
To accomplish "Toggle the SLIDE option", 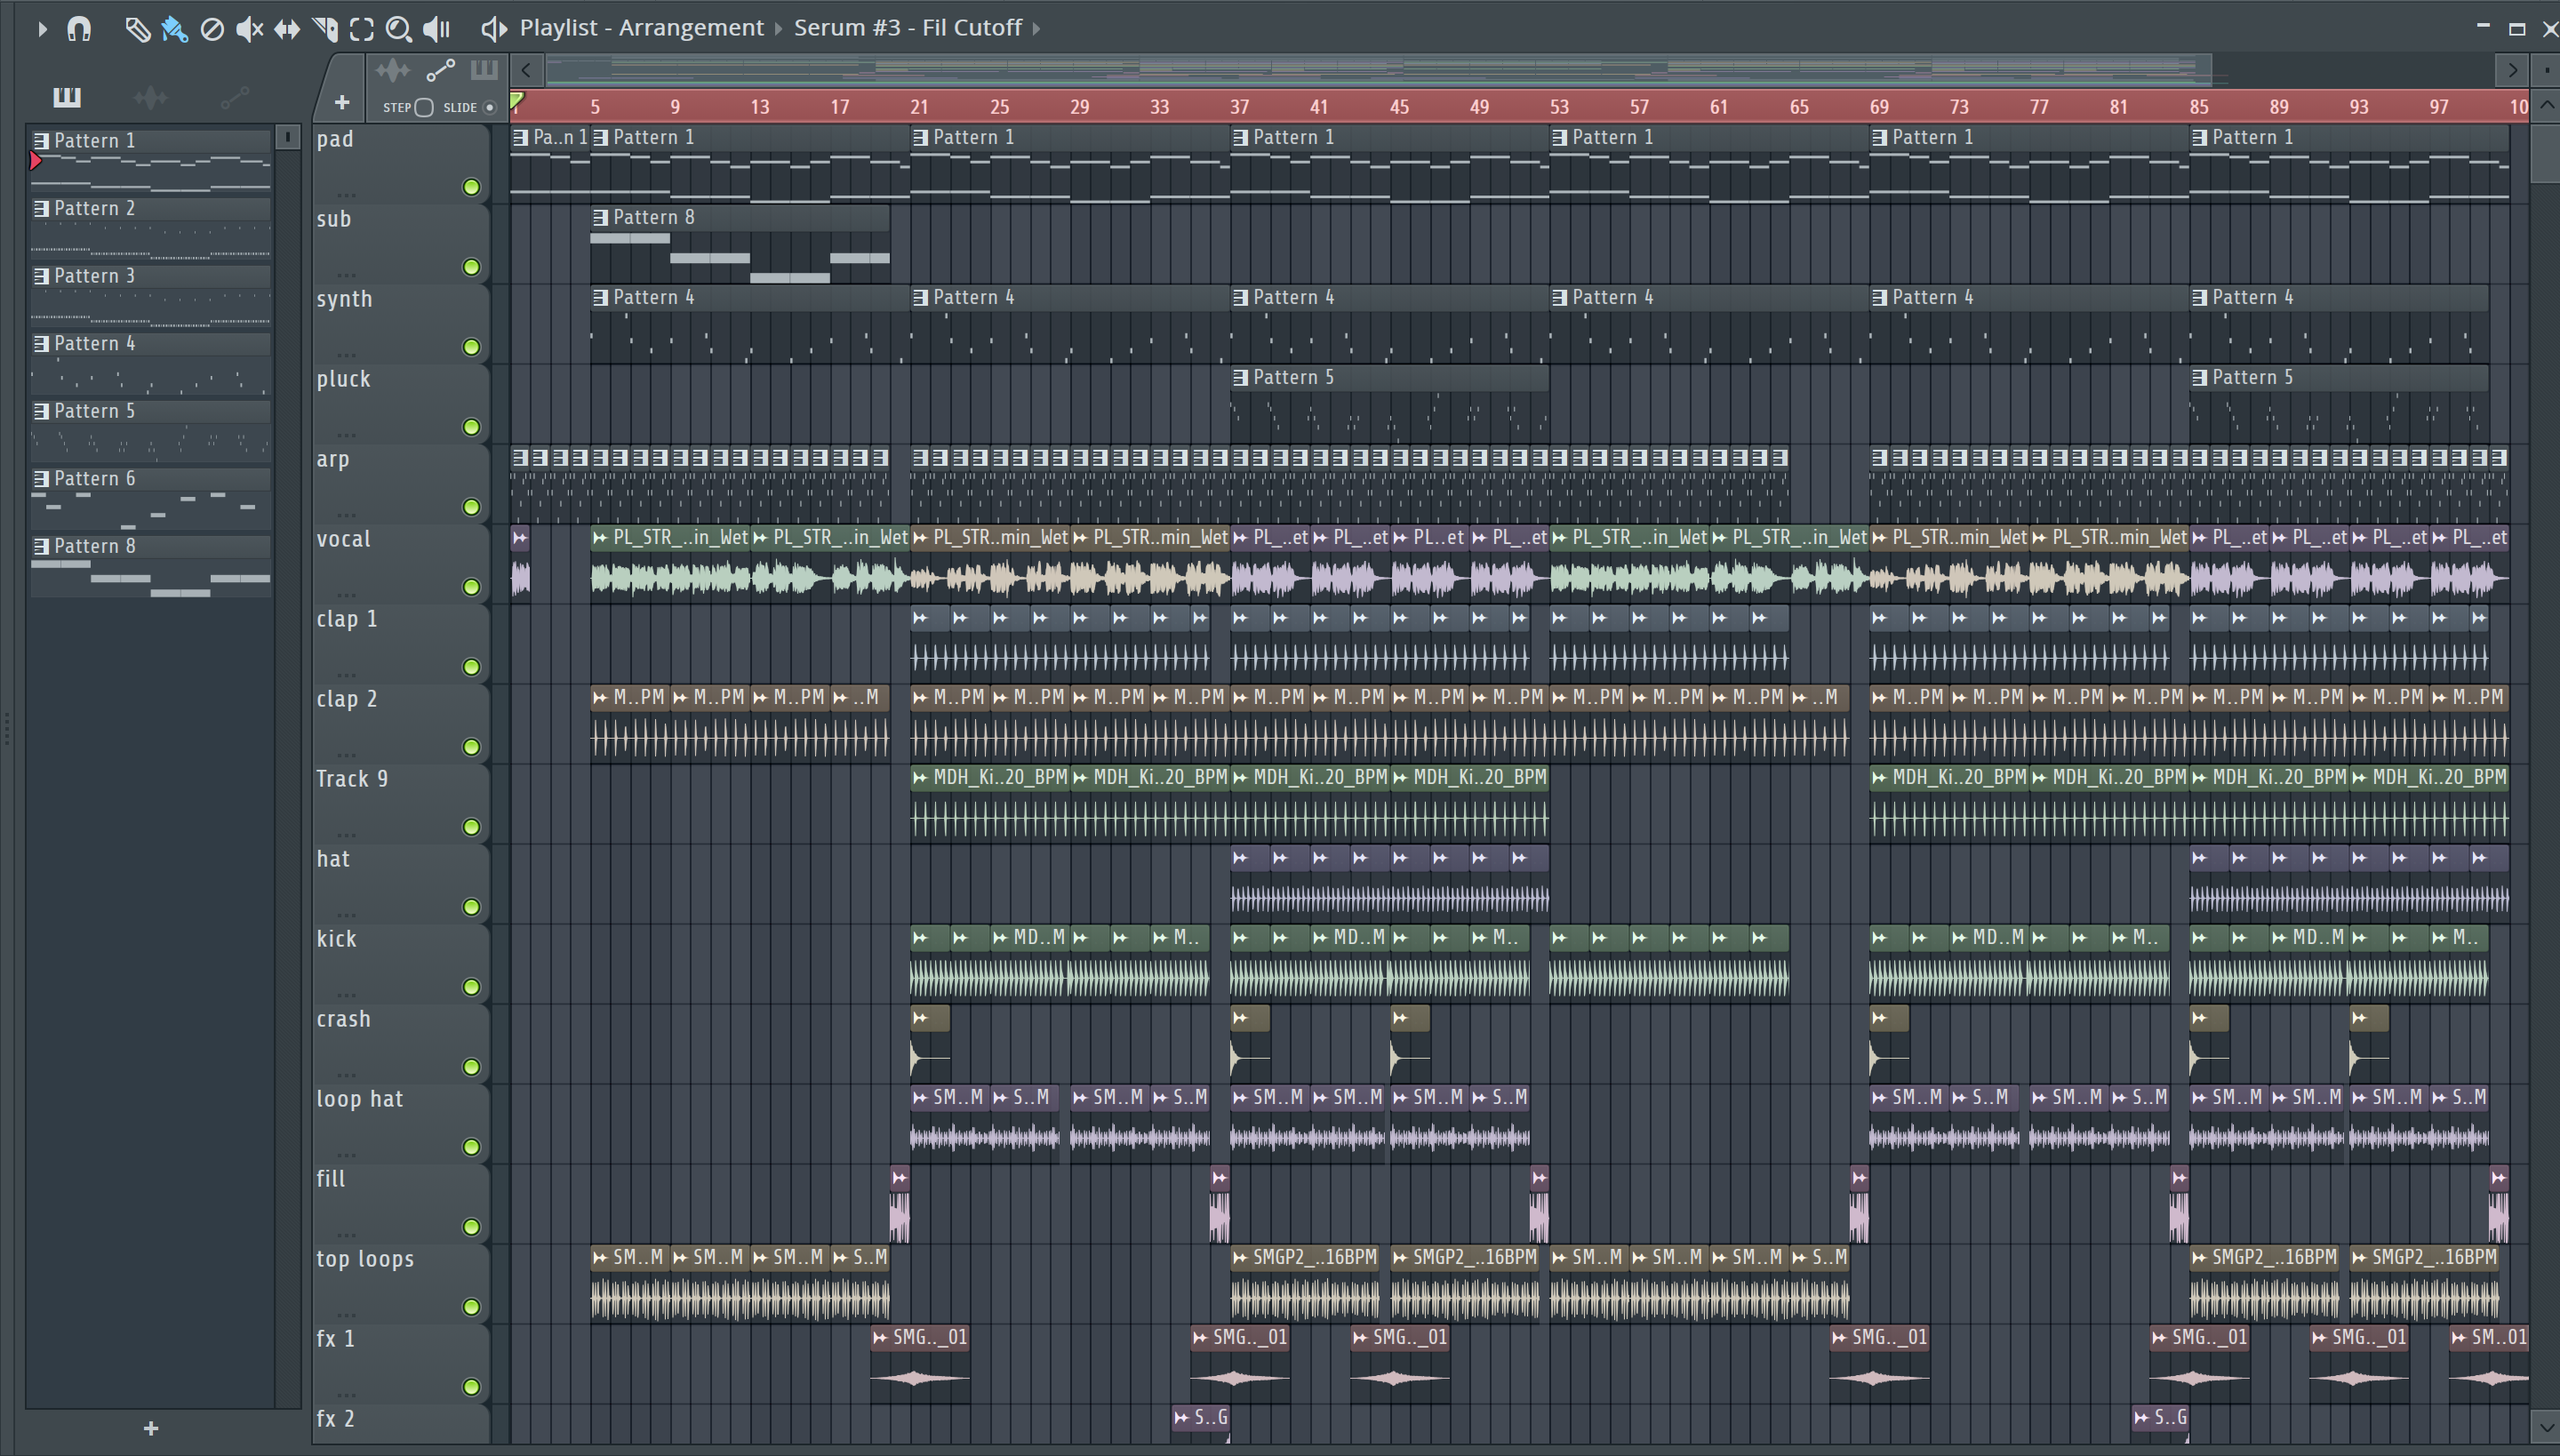I will 490,108.
